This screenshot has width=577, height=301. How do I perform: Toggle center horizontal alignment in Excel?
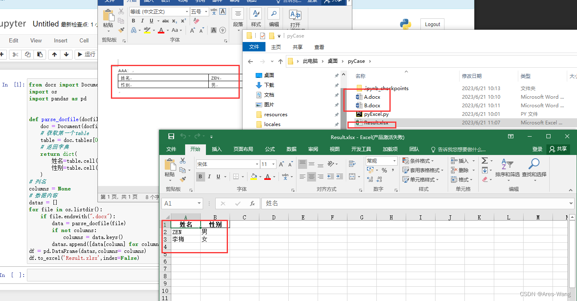click(312, 177)
